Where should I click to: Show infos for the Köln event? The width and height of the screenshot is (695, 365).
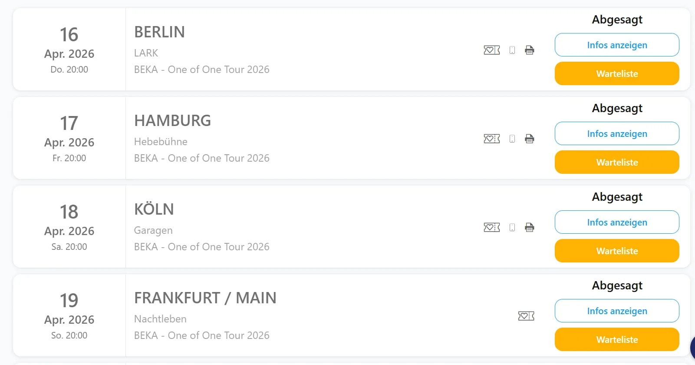coord(616,222)
